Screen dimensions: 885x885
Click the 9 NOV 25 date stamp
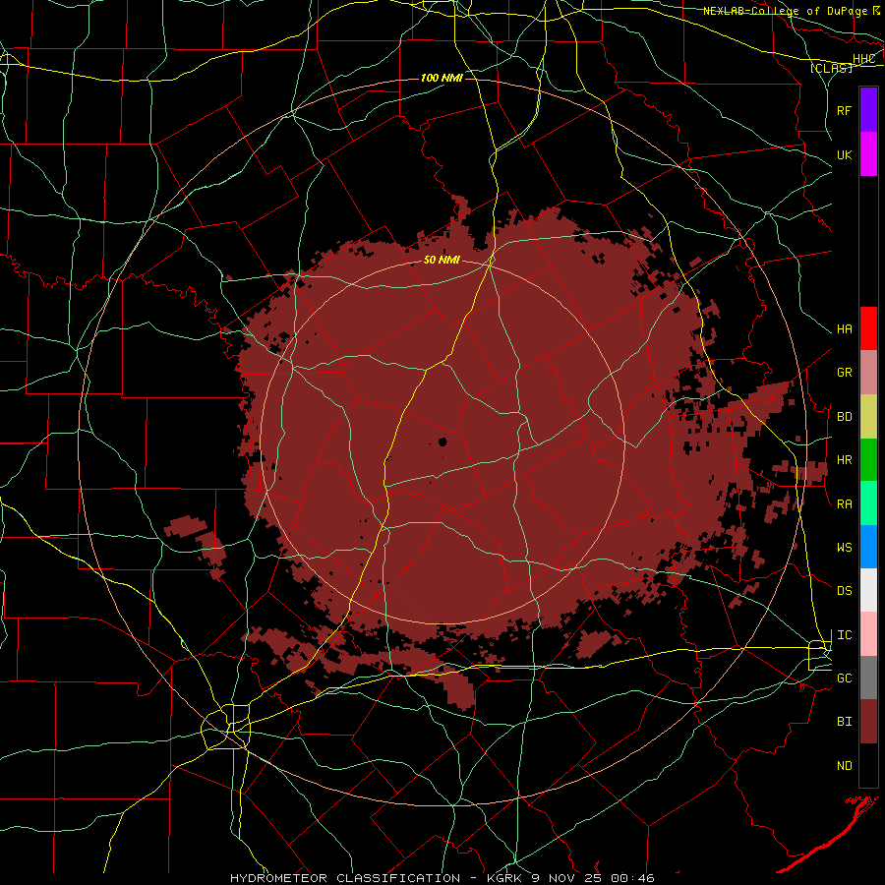[567, 878]
